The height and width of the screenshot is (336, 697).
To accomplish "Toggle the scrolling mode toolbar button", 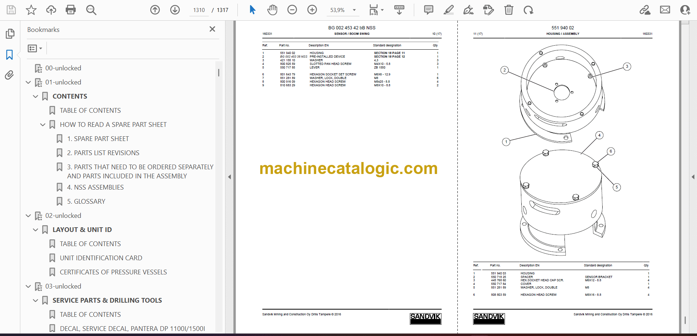I will pyautogui.click(x=399, y=10).
